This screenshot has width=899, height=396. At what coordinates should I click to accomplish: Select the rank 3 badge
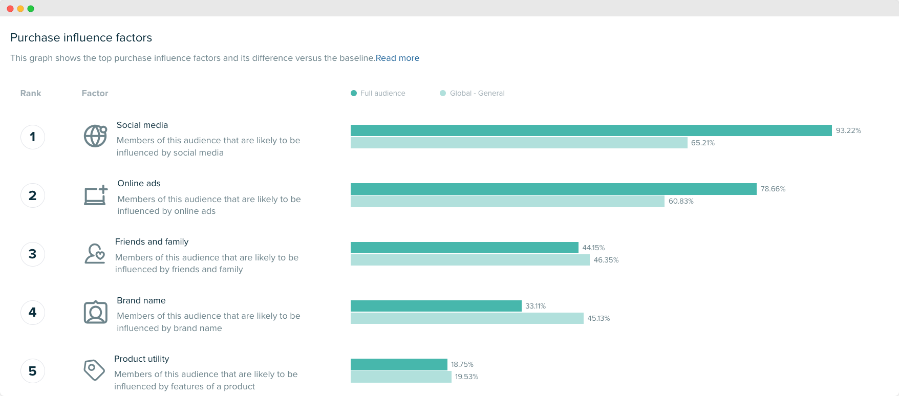pos(32,254)
